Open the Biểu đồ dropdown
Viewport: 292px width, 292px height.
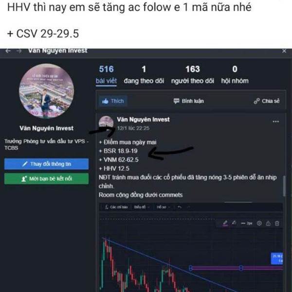click(142, 207)
